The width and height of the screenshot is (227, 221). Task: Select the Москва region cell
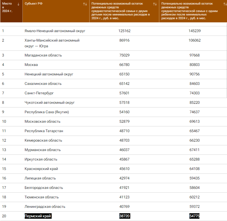click(x=31, y=65)
